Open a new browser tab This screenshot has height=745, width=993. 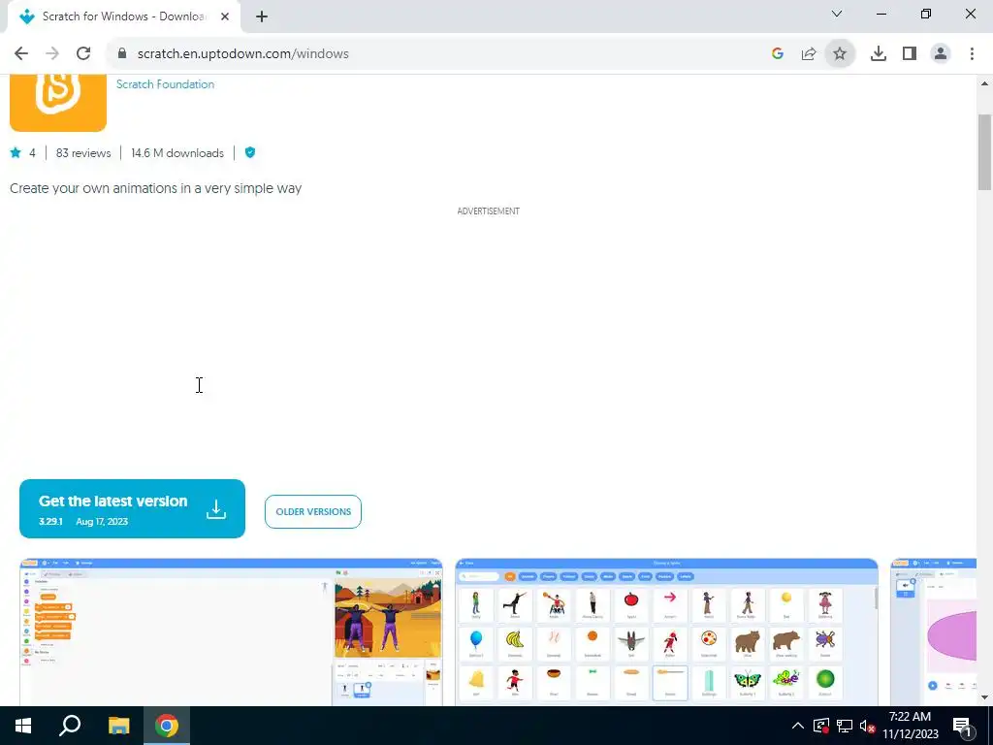262,16
